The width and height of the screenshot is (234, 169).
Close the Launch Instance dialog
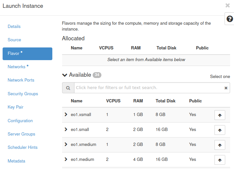point(227,6)
